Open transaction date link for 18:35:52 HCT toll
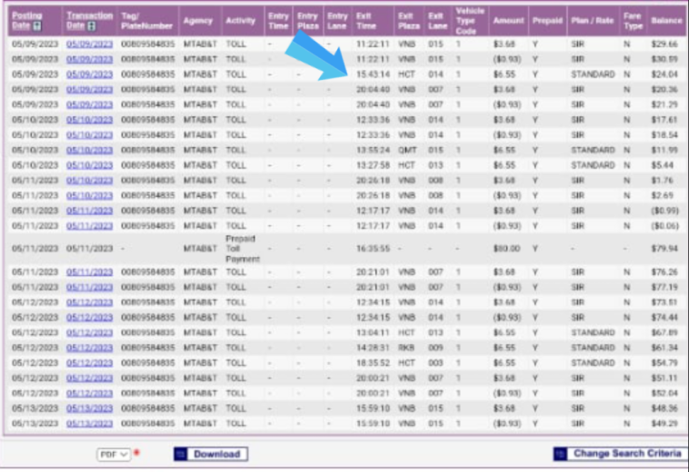Screen dimensions: 689x472 pos(89,363)
